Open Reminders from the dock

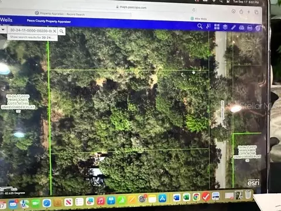tap(79, 202)
